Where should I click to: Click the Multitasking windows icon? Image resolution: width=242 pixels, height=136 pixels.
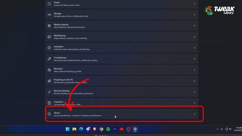pyautogui.click(x=49, y=37)
